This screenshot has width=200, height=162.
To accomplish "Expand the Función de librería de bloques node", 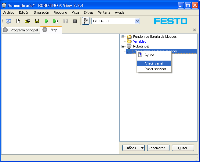I will pyautogui.click(x=123, y=37).
